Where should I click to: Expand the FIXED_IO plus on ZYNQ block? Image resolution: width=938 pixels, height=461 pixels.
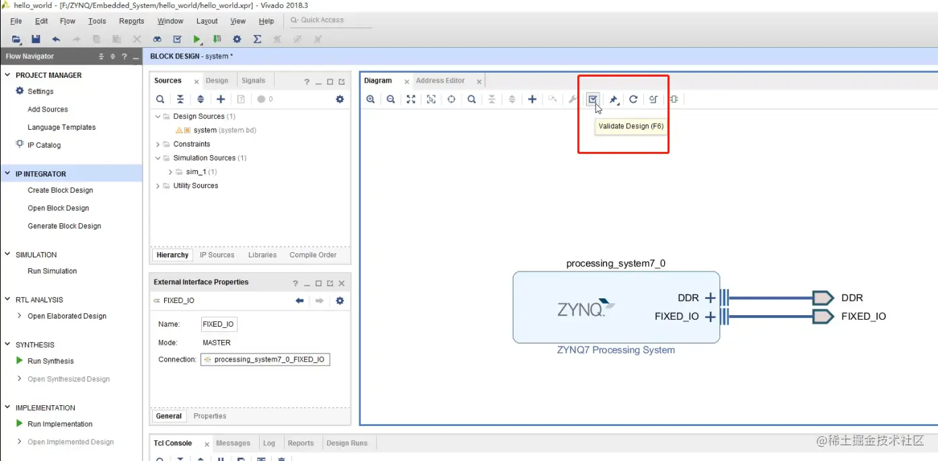tap(710, 317)
